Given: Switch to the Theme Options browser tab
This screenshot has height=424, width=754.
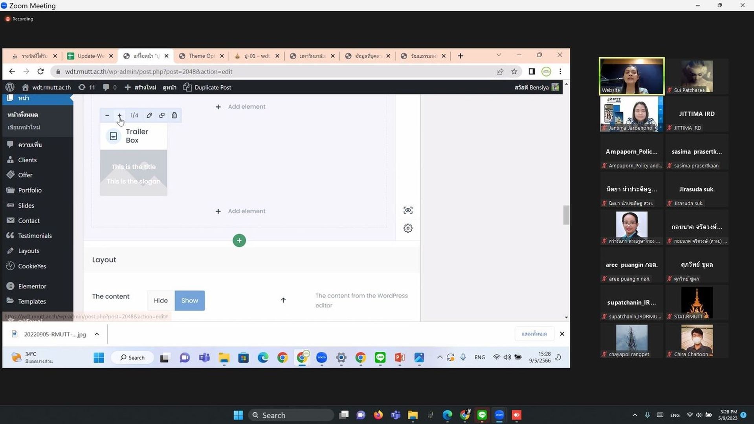Looking at the screenshot, I should [201, 56].
